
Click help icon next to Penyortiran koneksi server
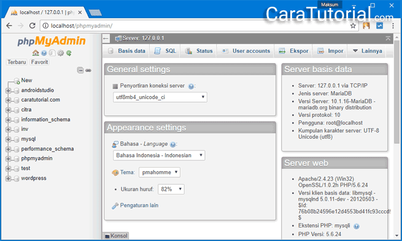[191, 86]
